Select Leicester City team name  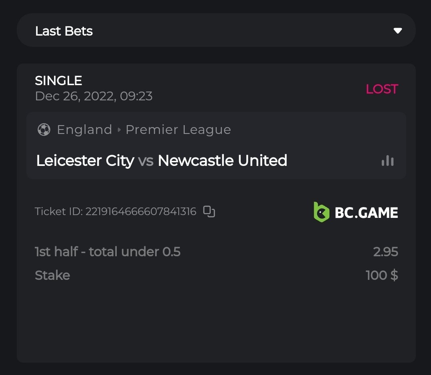[85, 161]
